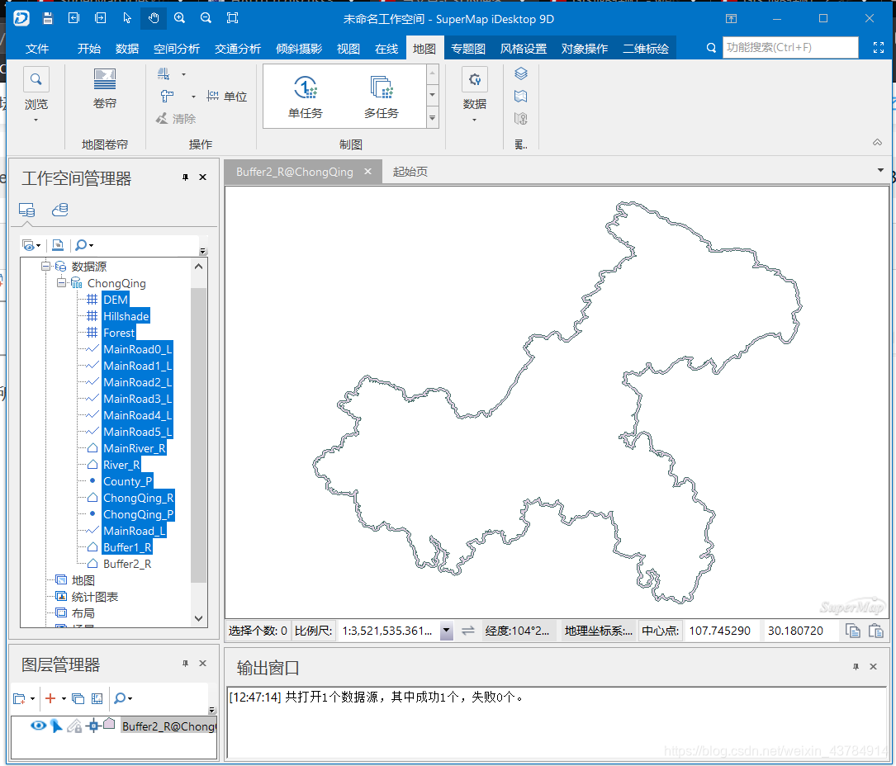Select the pan hand tool
This screenshot has width=896, height=766.
[x=154, y=18]
